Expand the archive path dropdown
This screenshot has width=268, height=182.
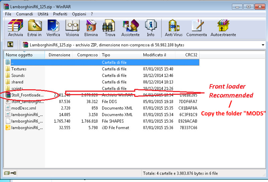coord(263,45)
